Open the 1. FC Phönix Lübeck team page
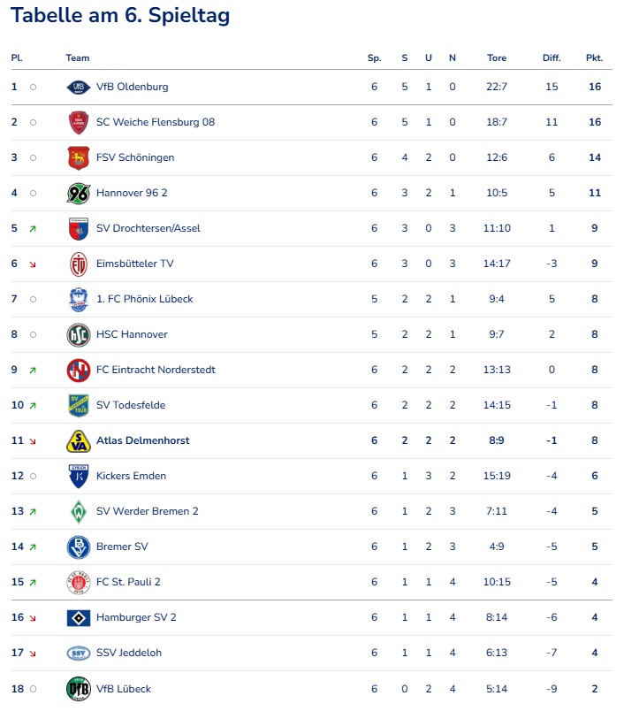The image size is (624, 711). pos(145,299)
